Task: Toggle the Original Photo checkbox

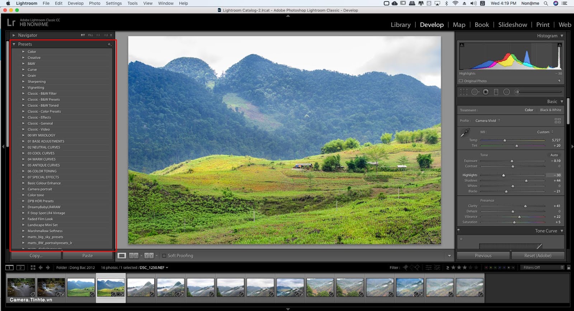Action: point(461,81)
